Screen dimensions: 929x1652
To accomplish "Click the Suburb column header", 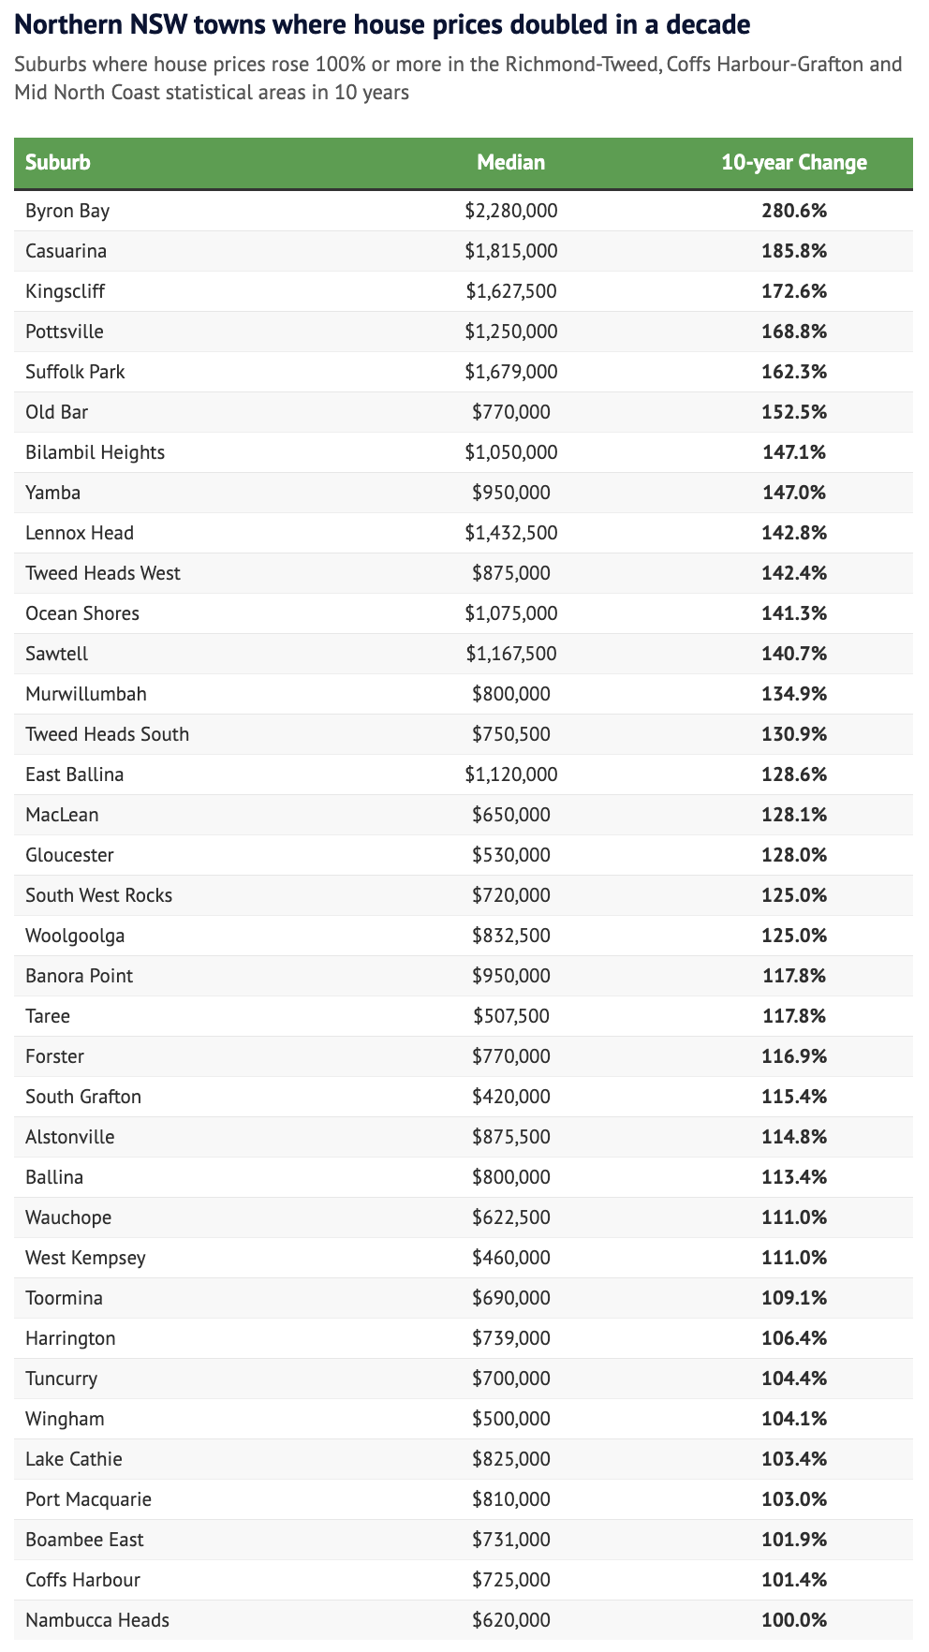I will point(58,163).
